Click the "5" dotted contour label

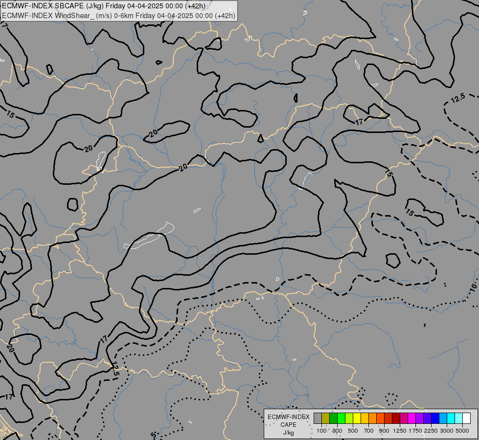tap(153, 435)
